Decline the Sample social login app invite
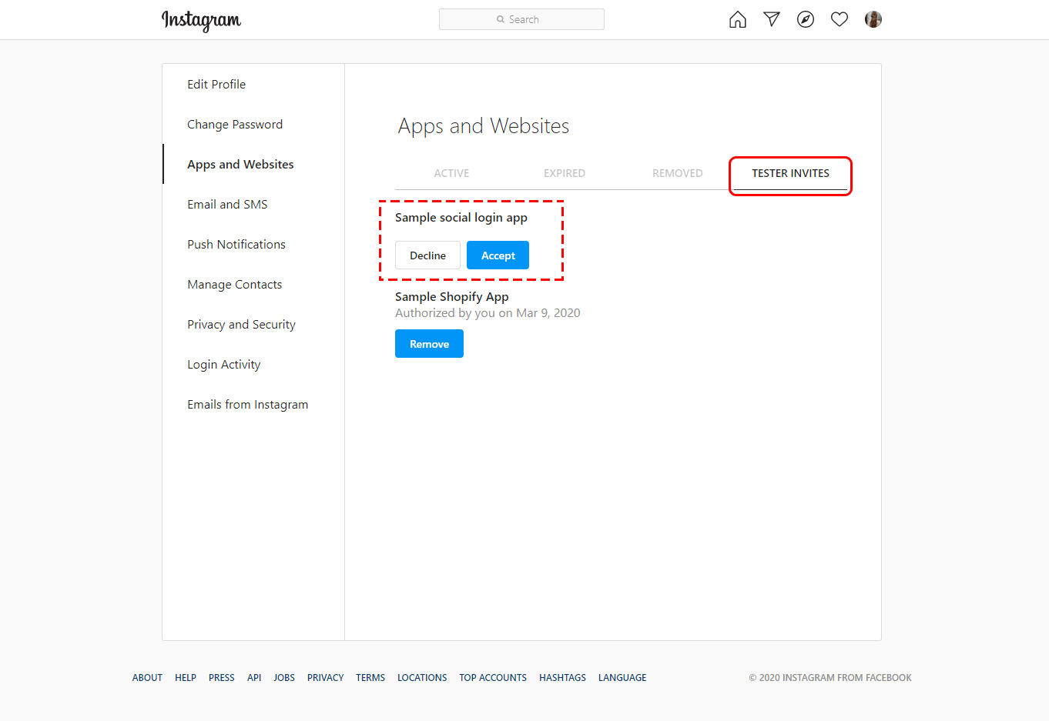The image size is (1049, 721). [427, 255]
